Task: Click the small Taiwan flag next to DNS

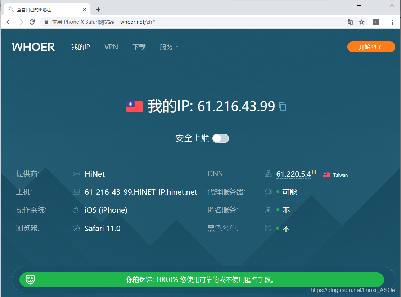Action: coord(327,175)
